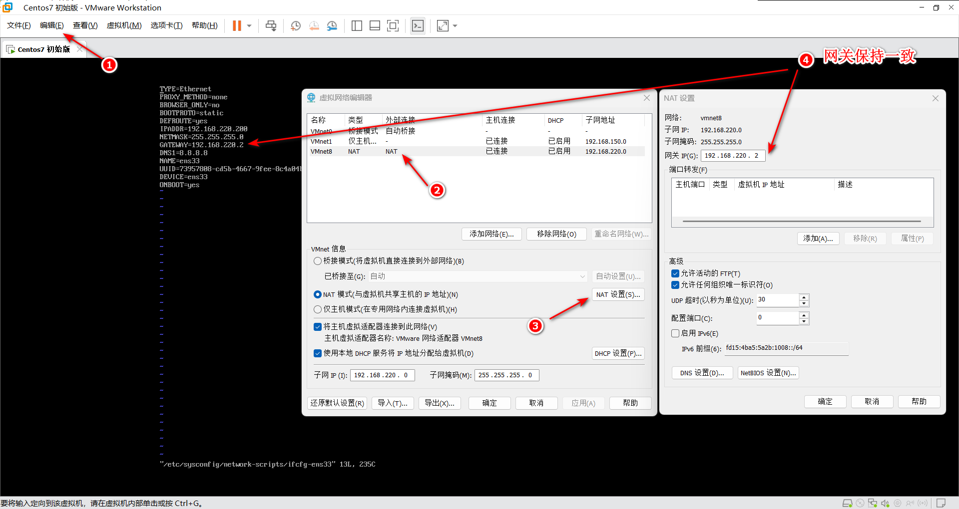Viewport: 959px width, 509px height.
Task: Click the 子网掩码(M) input field
Action: pyautogui.click(x=506, y=375)
